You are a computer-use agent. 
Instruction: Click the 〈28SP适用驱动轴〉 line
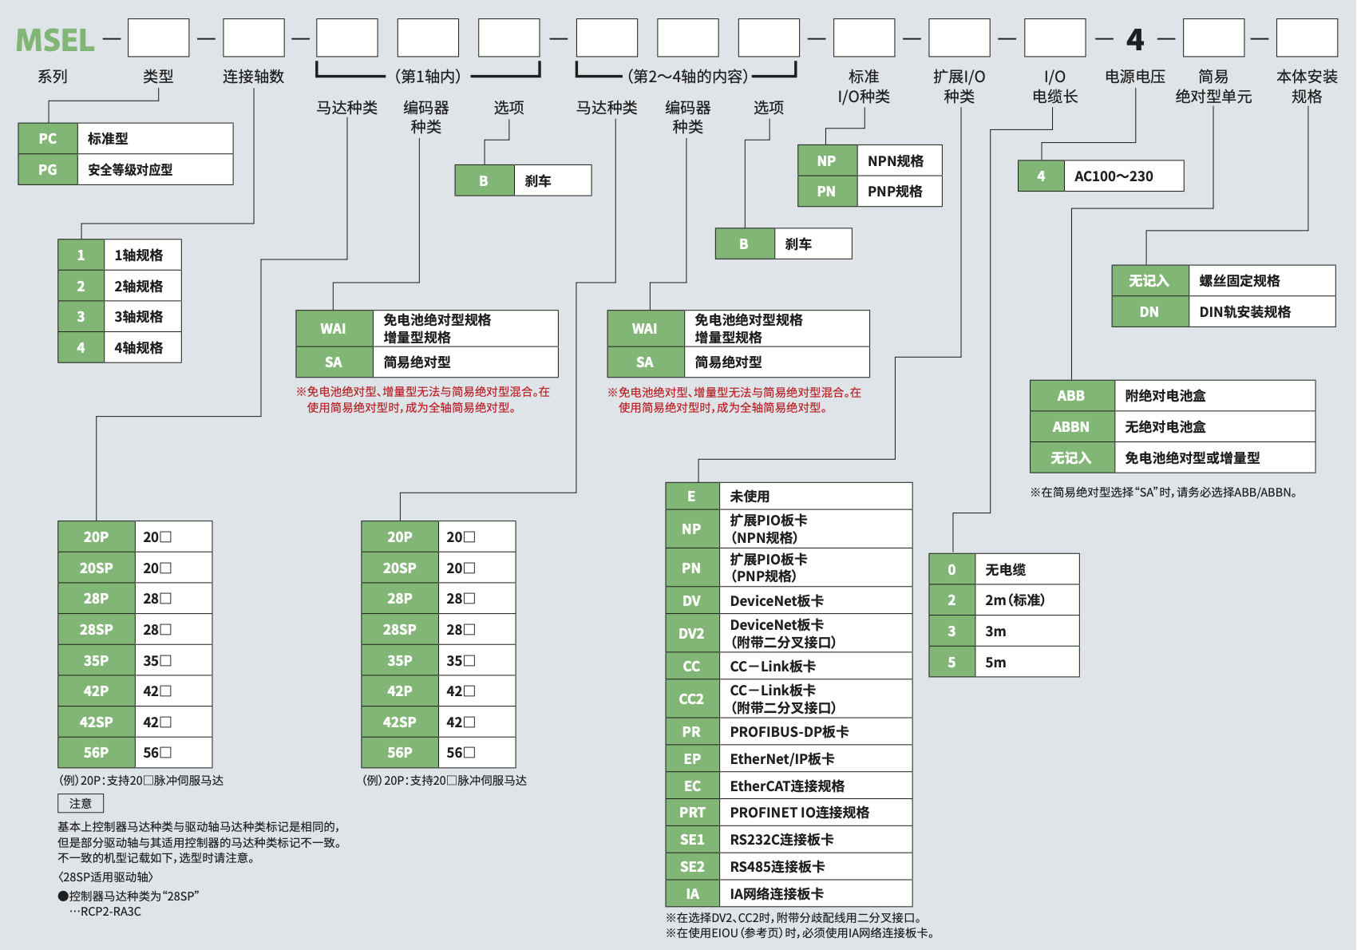coord(105,877)
